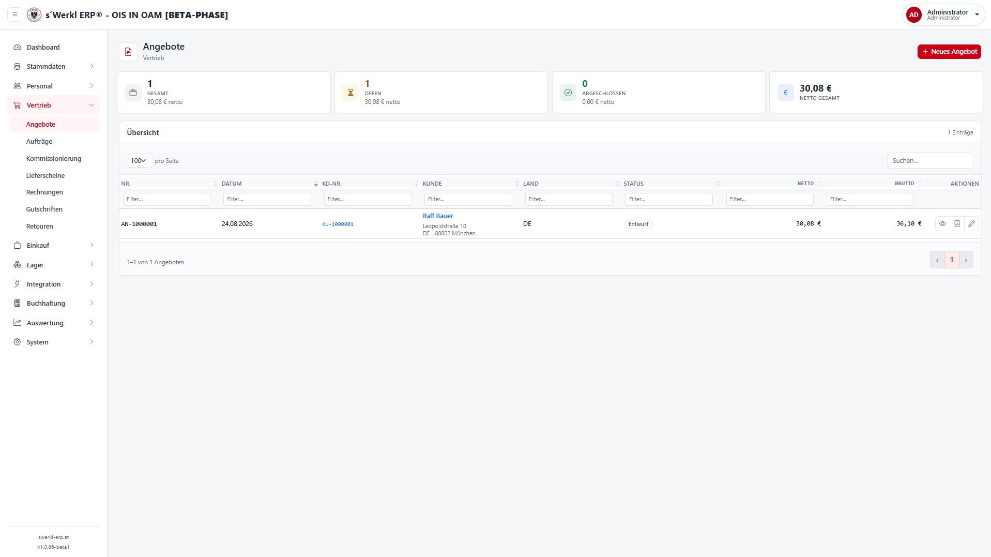Click the Buchhaltung calculator icon
991x557 pixels.
17,303
